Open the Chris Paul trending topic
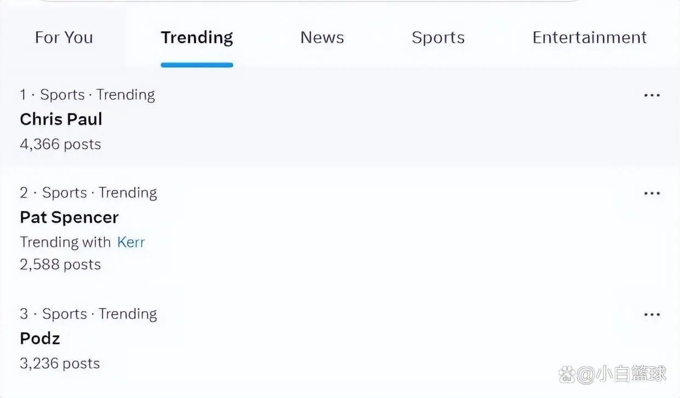680x398 pixels. pos(61,119)
